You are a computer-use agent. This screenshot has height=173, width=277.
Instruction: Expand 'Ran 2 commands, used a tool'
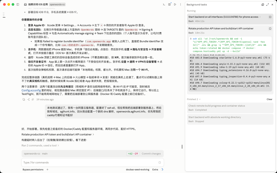pyautogui.click(x=40, y=146)
